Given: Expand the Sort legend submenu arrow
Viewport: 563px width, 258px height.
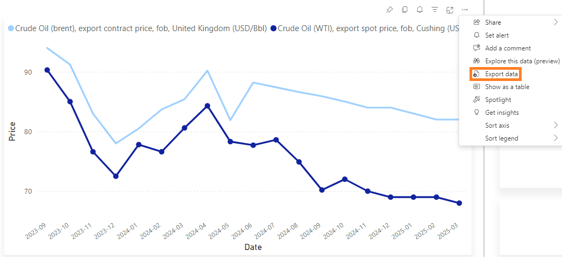Looking at the screenshot, I should pyautogui.click(x=555, y=138).
